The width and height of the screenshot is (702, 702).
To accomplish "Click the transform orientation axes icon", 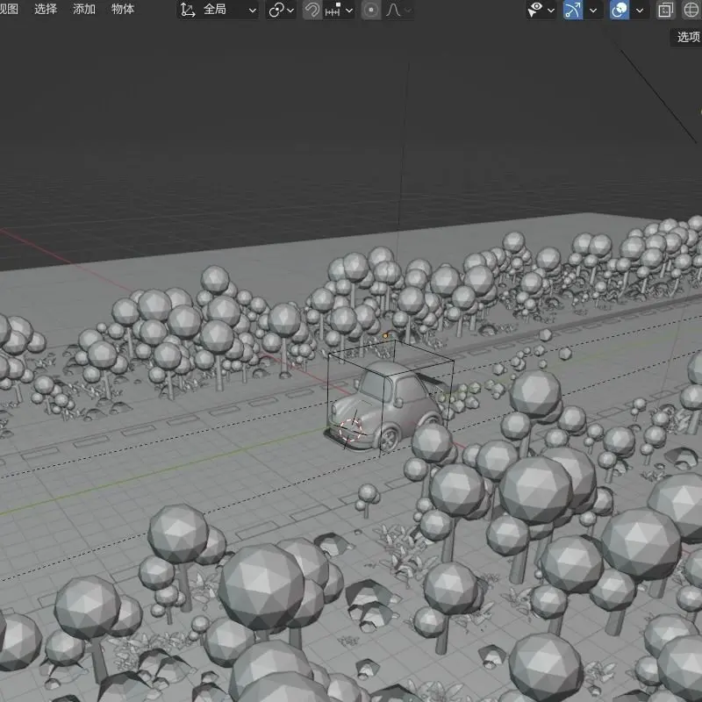I will pyautogui.click(x=187, y=10).
